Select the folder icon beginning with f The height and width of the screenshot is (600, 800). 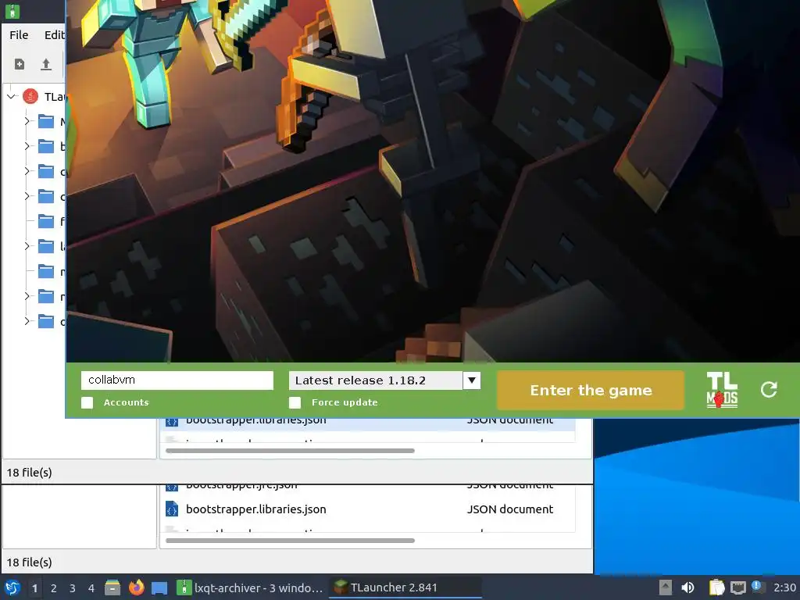coord(46,221)
